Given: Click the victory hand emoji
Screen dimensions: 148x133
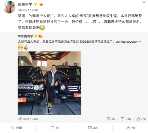Looking at the screenshot, I should pyautogui.click(x=26, y=47).
